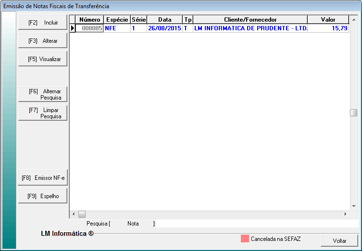The height and width of the screenshot is (251, 362).
Task: Click the Cancelada na SEFAZ color swatch
Action: click(245, 238)
